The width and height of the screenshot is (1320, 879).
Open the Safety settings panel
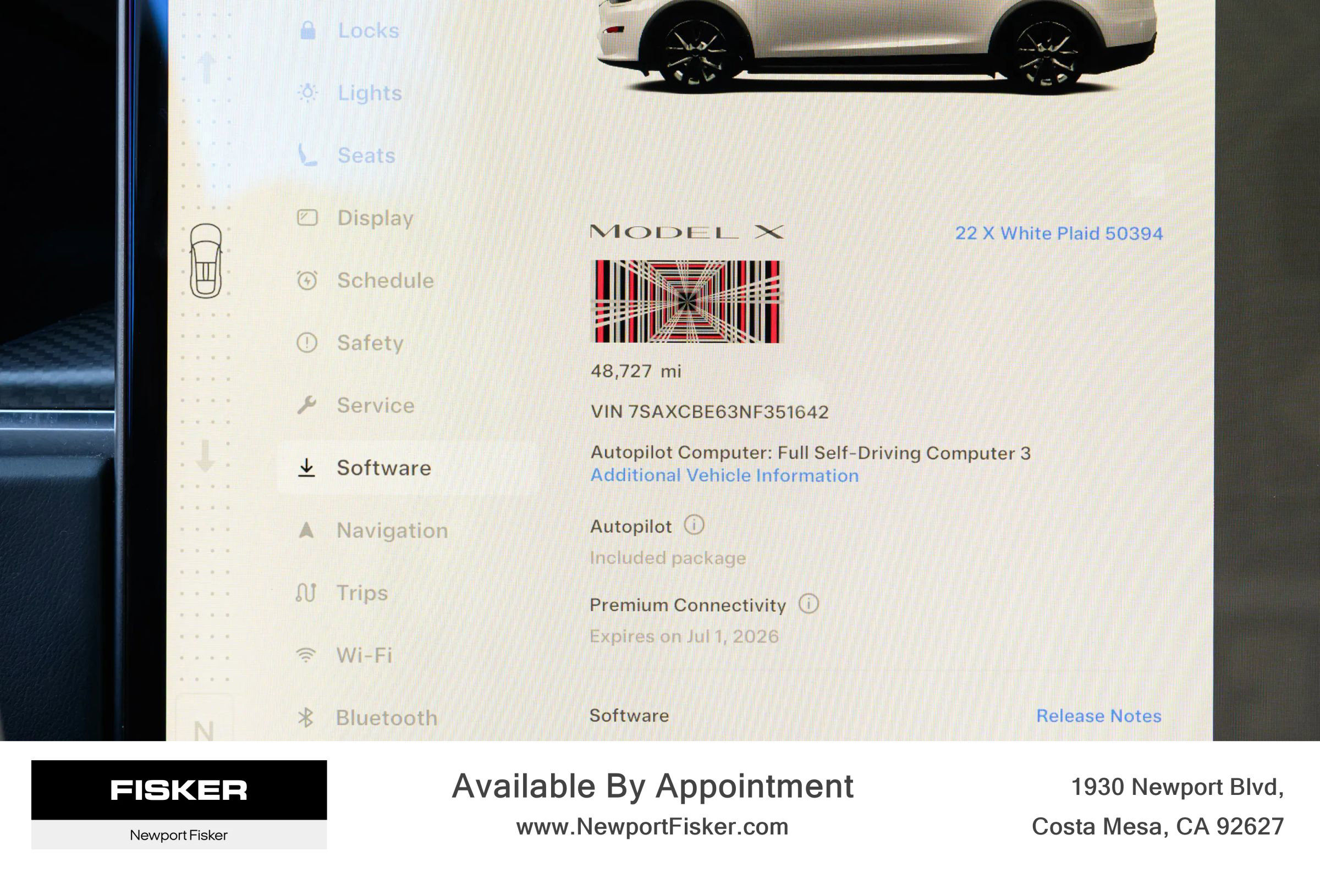(369, 343)
